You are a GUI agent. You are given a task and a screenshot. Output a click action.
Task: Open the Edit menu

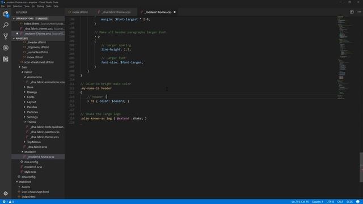pyautogui.click(x=9, y=6)
